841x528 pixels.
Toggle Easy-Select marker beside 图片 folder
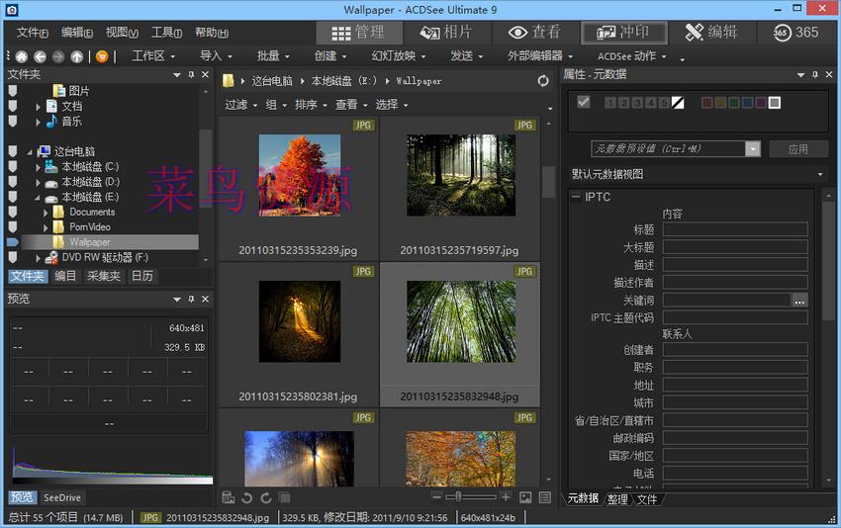click(x=13, y=91)
